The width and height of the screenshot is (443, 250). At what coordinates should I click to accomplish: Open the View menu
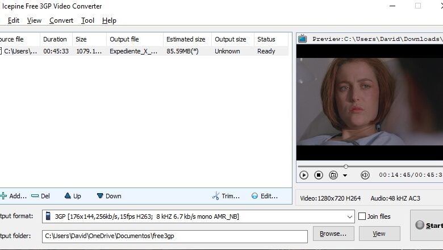(34, 20)
